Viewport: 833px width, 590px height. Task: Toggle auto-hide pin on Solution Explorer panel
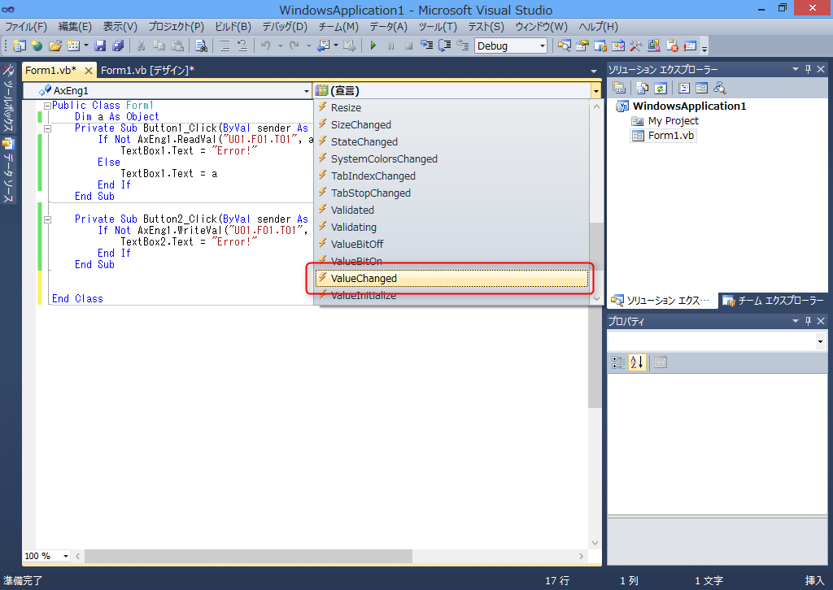click(808, 70)
